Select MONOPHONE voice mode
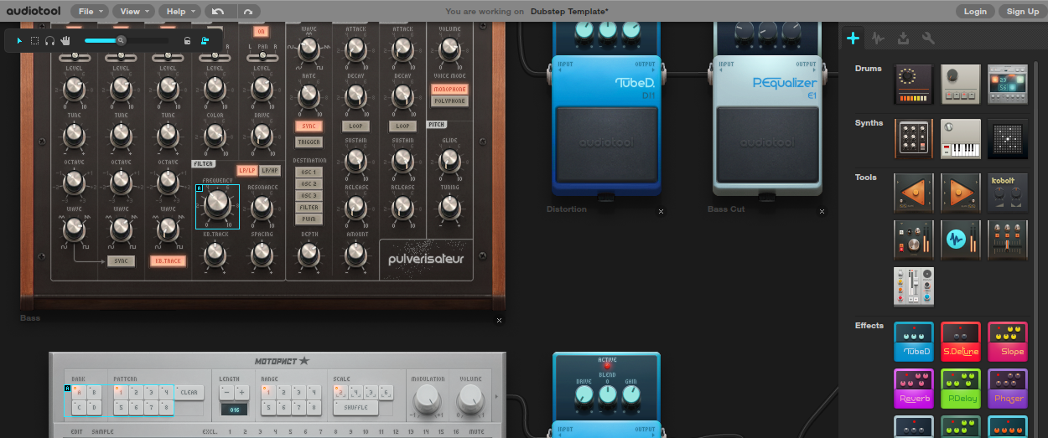The height and width of the screenshot is (438, 1048). pos(450,89)
